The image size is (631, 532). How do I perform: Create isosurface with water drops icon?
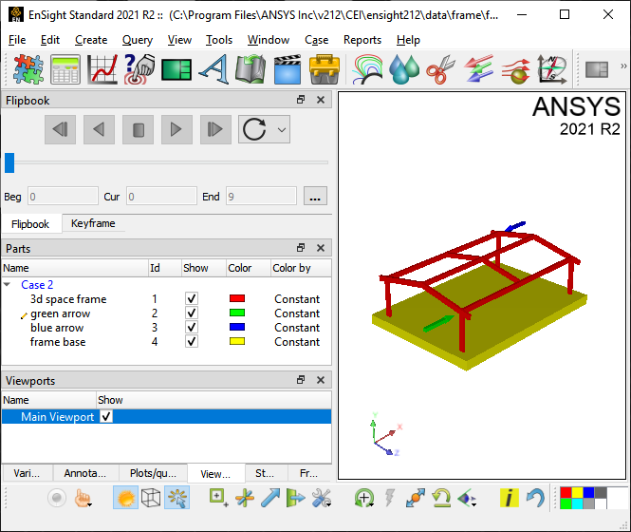[x=404, y=69]
